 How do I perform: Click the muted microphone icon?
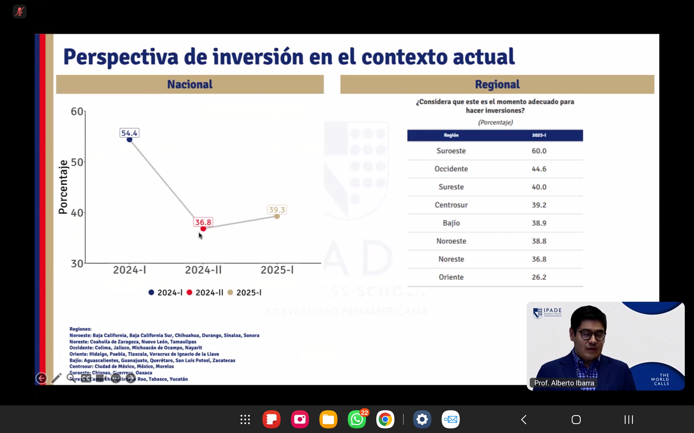(x=20, y=12)
